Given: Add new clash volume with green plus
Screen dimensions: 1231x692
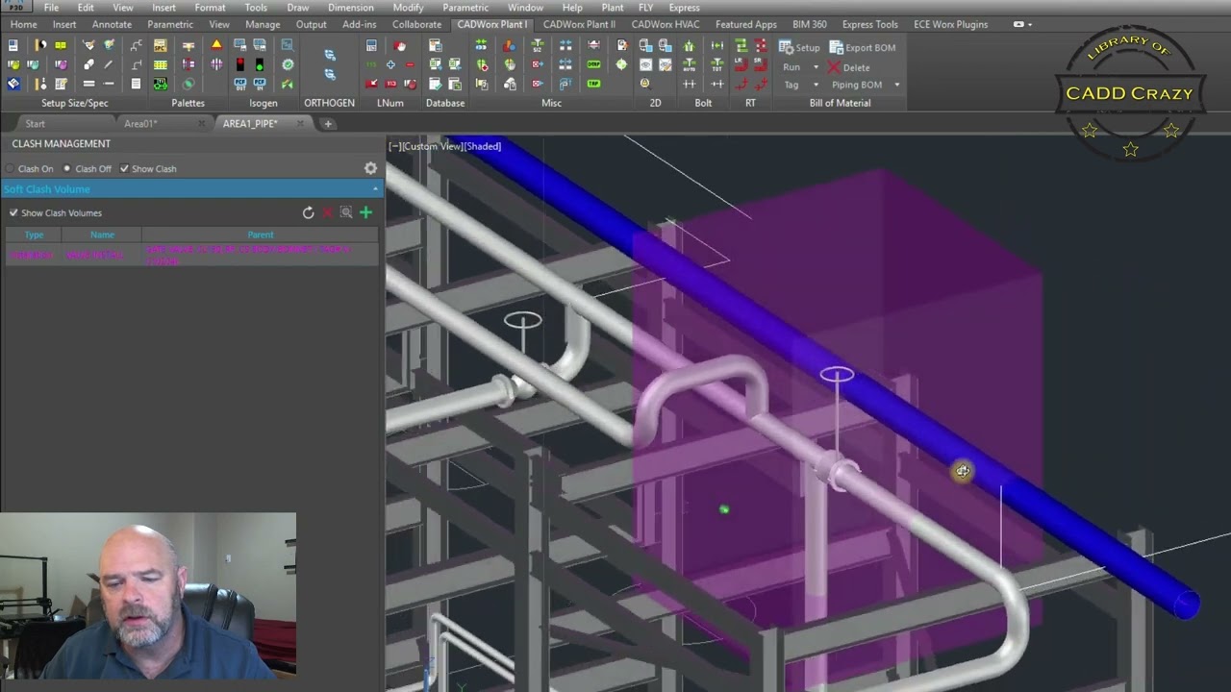Looking at the screenshot, I should tap(365, 212).
